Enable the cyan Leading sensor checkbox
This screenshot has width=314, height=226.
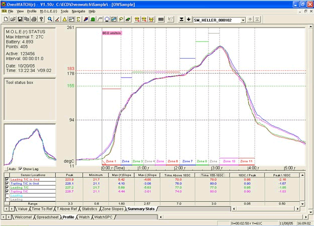pos(7,195)
